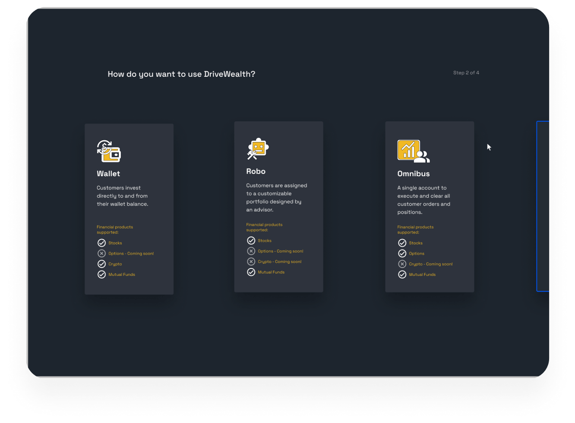Viewport: 575px width, 423px height.
Task: Click 'Options' label in Omnibus card
Action: click(x=417, y=254)
